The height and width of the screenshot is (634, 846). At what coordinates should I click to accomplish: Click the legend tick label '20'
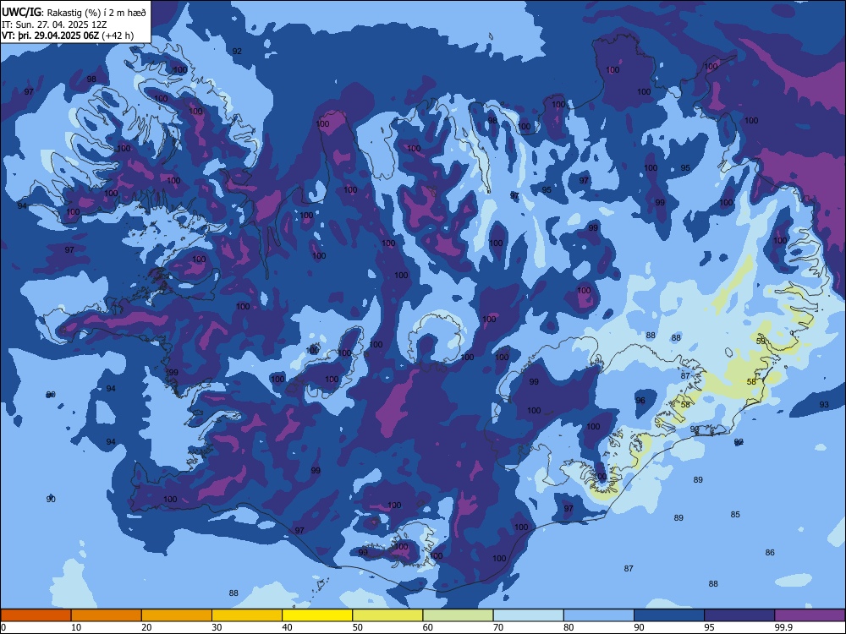pos(146,627)
